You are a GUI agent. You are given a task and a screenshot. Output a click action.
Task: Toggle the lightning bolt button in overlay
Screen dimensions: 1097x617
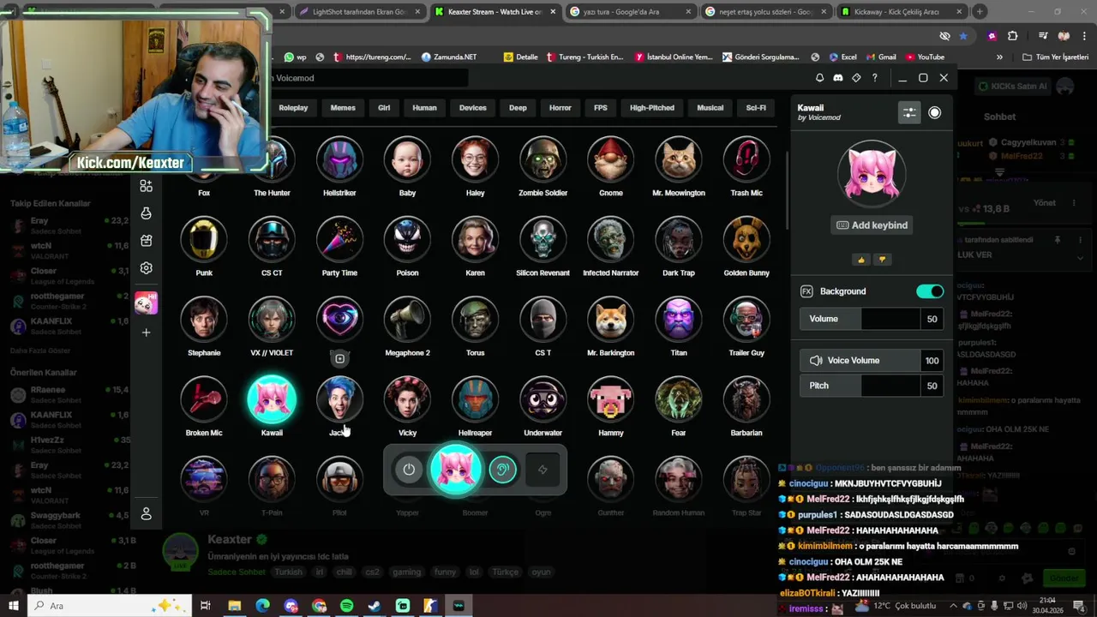tap(543, 470)
